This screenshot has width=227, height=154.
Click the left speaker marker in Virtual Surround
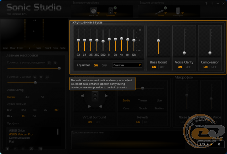coord(83,95)
